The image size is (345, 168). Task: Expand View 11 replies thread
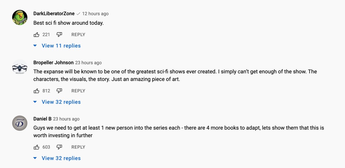[x=57, y=46]
